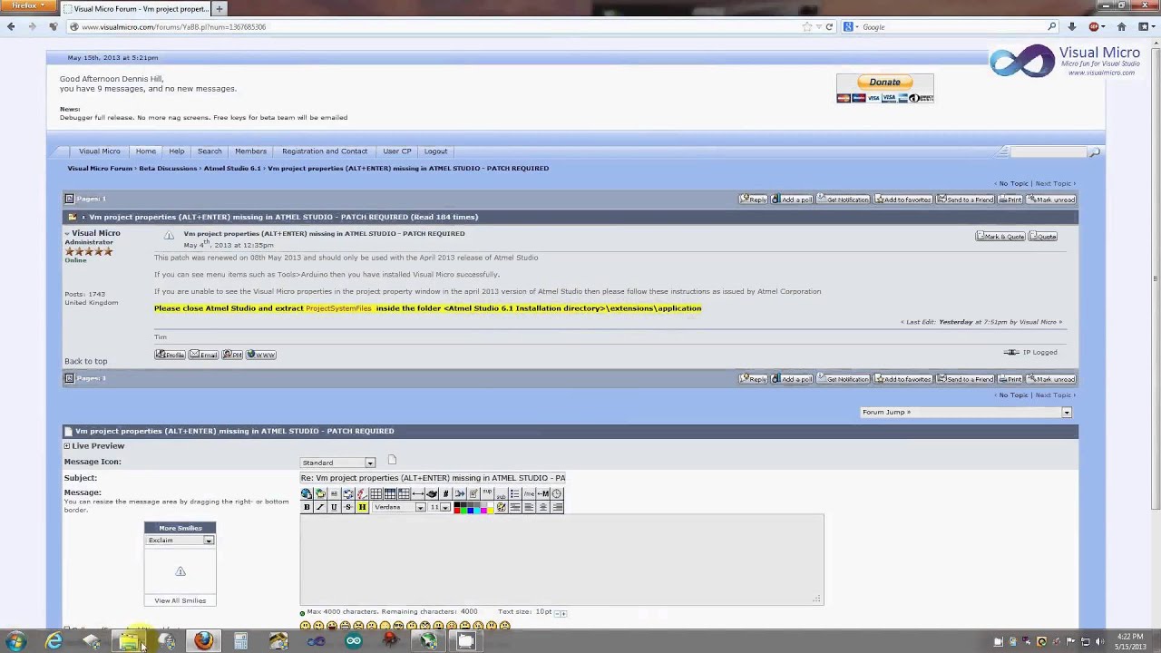This screenshot has height=653, width=1161.
Task: Apply subscript with the sub icon
Action: [x=501, y=496]
